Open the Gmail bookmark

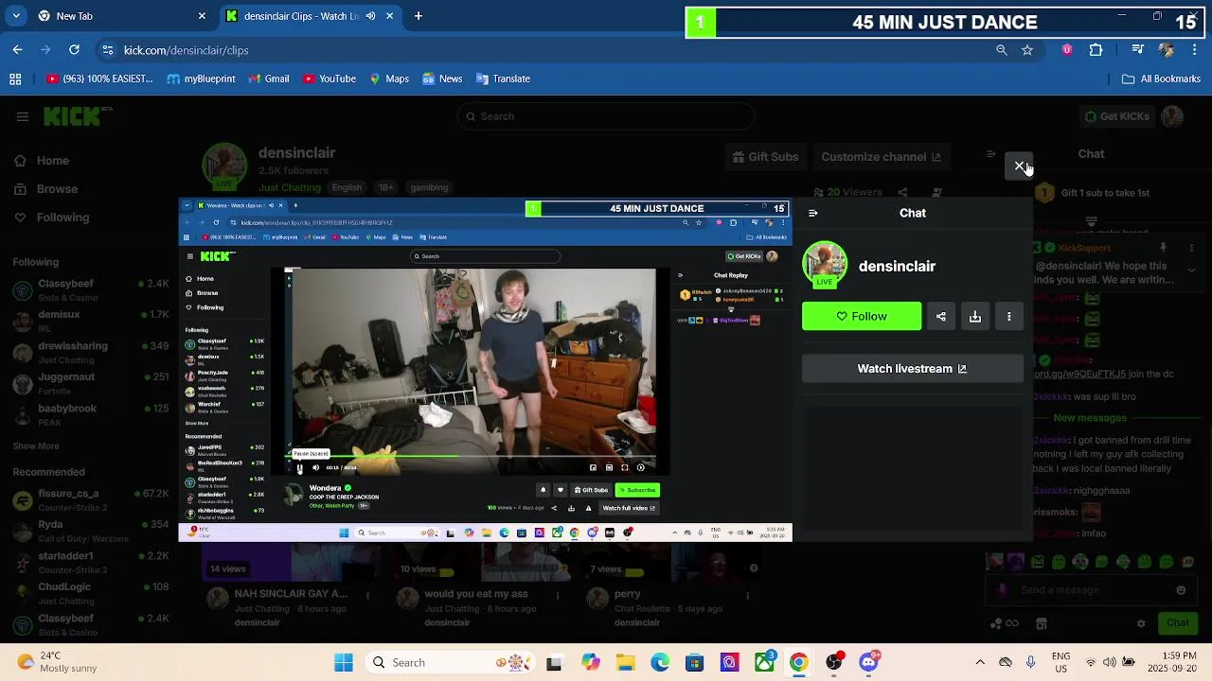tap(268, 79)
